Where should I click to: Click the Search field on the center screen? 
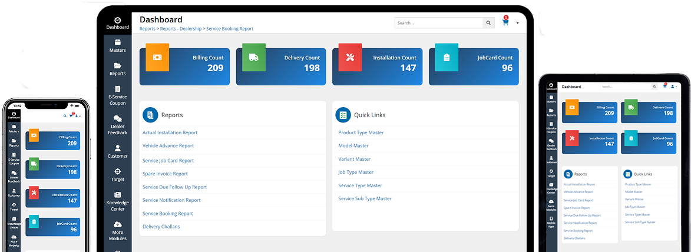438,23
